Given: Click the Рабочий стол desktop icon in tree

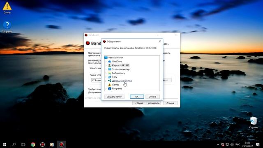Looking at the screenshot, I should pyautogui.click(x=106, y=58).
